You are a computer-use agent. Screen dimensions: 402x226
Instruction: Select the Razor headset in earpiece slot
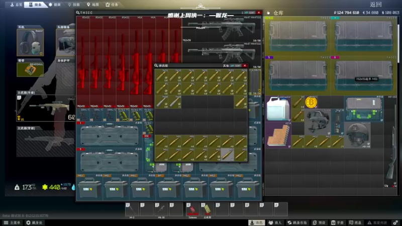(x=30, y=42)
